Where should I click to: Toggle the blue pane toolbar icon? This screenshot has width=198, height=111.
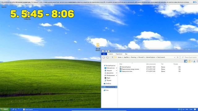(186, 61)
